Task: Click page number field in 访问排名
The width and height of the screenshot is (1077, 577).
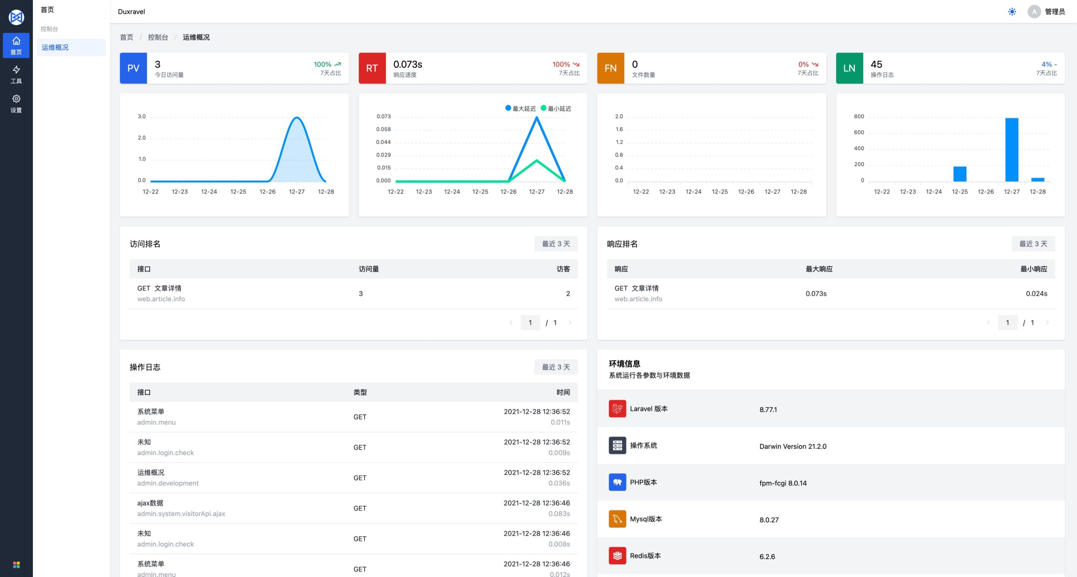Action: [x=530, y=323]
